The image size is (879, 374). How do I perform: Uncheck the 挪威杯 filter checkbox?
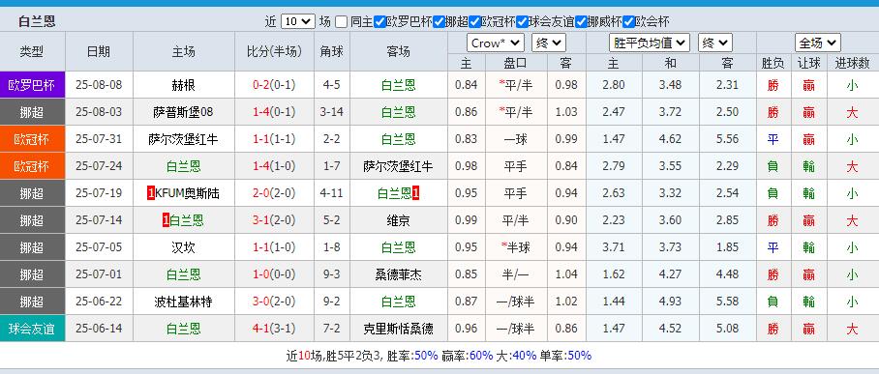click(581, 22)
